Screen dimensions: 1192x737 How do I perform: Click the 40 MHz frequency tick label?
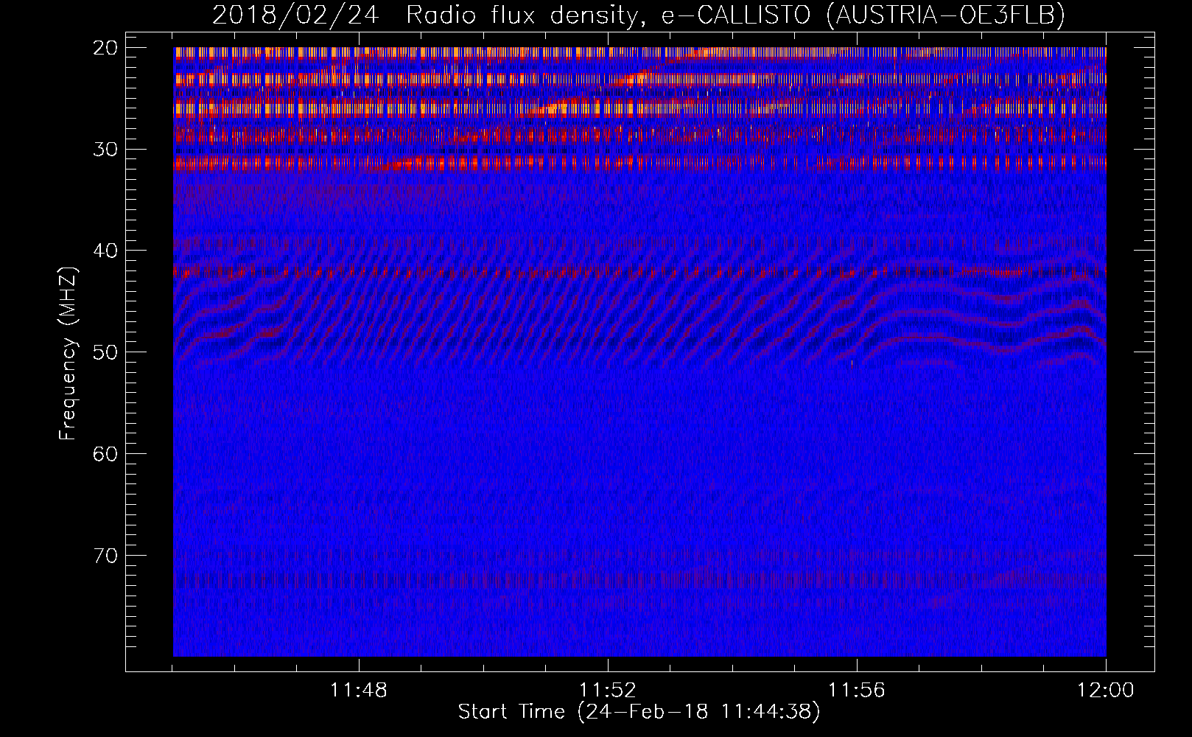point(106,251)
